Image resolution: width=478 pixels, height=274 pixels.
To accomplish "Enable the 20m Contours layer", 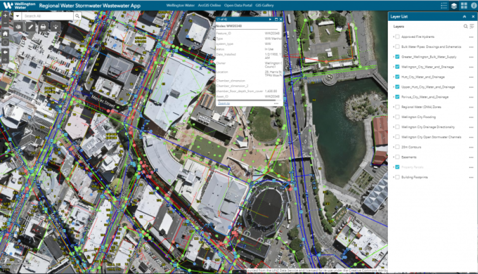I will click(x=397, y=147).
